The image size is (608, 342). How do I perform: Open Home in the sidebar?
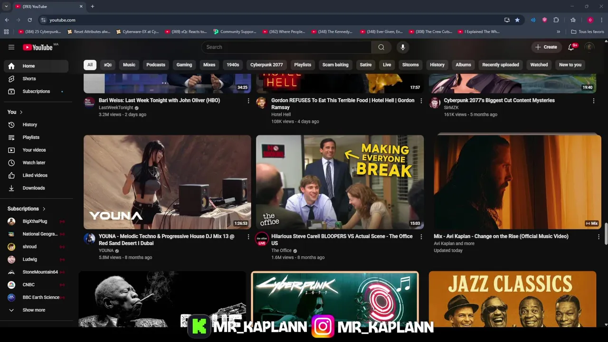[36, 66]
